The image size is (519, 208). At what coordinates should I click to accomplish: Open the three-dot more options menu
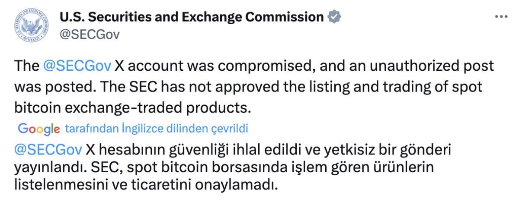pyautogui.click(x=500, y=16)
